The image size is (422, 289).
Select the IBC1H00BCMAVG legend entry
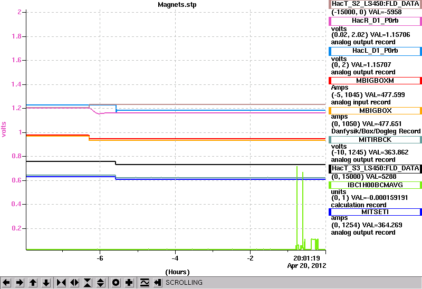375,185
